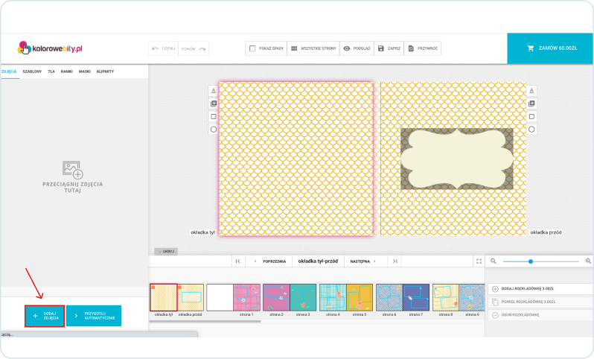Image resolution: width=594 pixels, height=359 pixels.
Task: Click the text tool icon beside left page
Action: (213, 90)
